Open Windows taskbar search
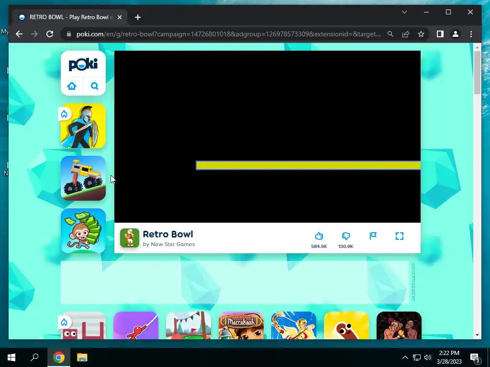Viewport: 490px width, 367px height. pyautogui.click(x=34, y=357)
